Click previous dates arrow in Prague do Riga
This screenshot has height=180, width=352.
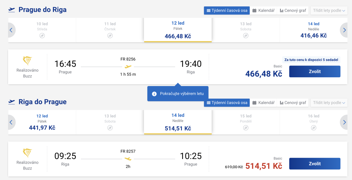pos(11,30)
